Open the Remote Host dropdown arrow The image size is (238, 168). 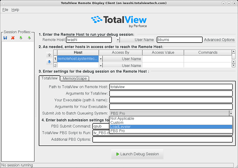(x=118, y=40)
